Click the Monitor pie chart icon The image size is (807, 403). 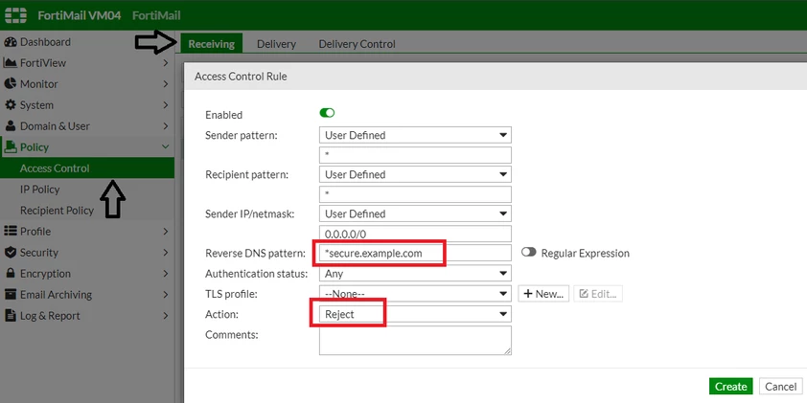(x=11, y=84)
